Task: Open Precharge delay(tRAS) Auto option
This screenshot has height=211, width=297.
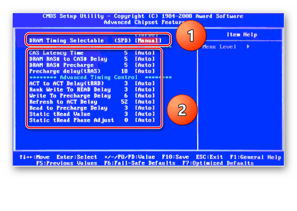Action: (x=145, y=71)
